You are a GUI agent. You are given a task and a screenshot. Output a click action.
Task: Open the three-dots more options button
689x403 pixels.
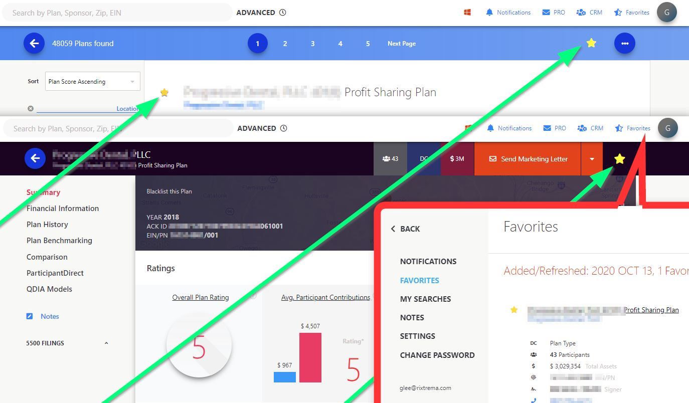pos(624,44)
